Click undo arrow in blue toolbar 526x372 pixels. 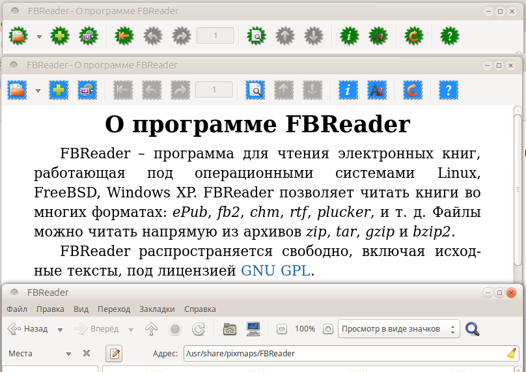click(152, 90)
